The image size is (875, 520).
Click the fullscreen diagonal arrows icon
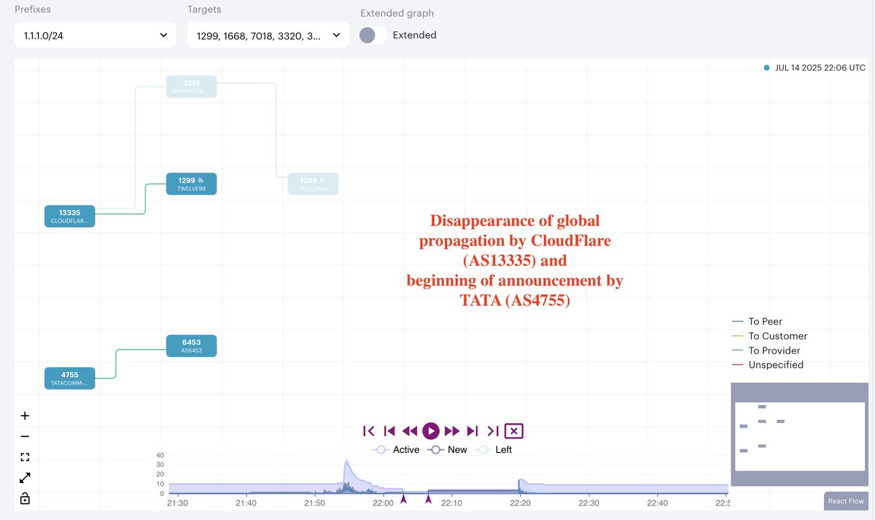pyautogui.click(x=25, y=478)
